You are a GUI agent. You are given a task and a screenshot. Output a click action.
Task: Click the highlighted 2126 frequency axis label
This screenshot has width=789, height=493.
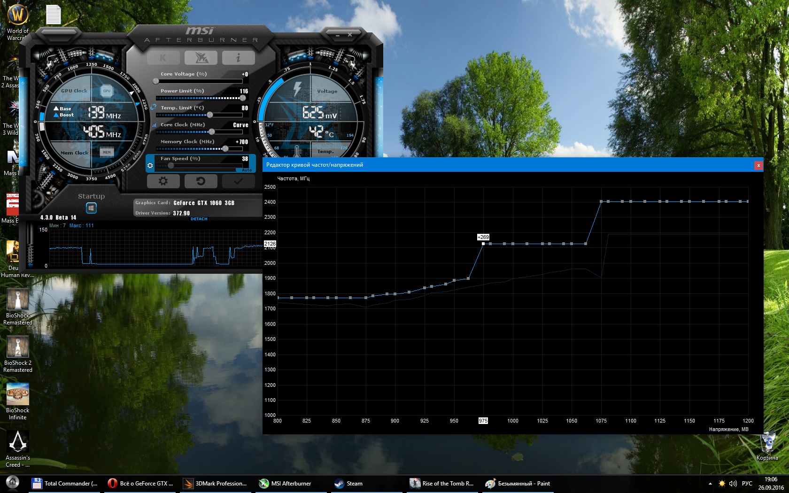tap(270, 244)
